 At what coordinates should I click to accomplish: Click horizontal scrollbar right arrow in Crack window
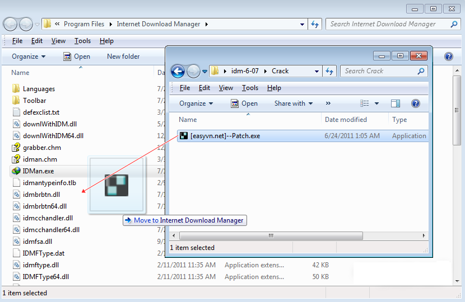click(x=424, y=235)
